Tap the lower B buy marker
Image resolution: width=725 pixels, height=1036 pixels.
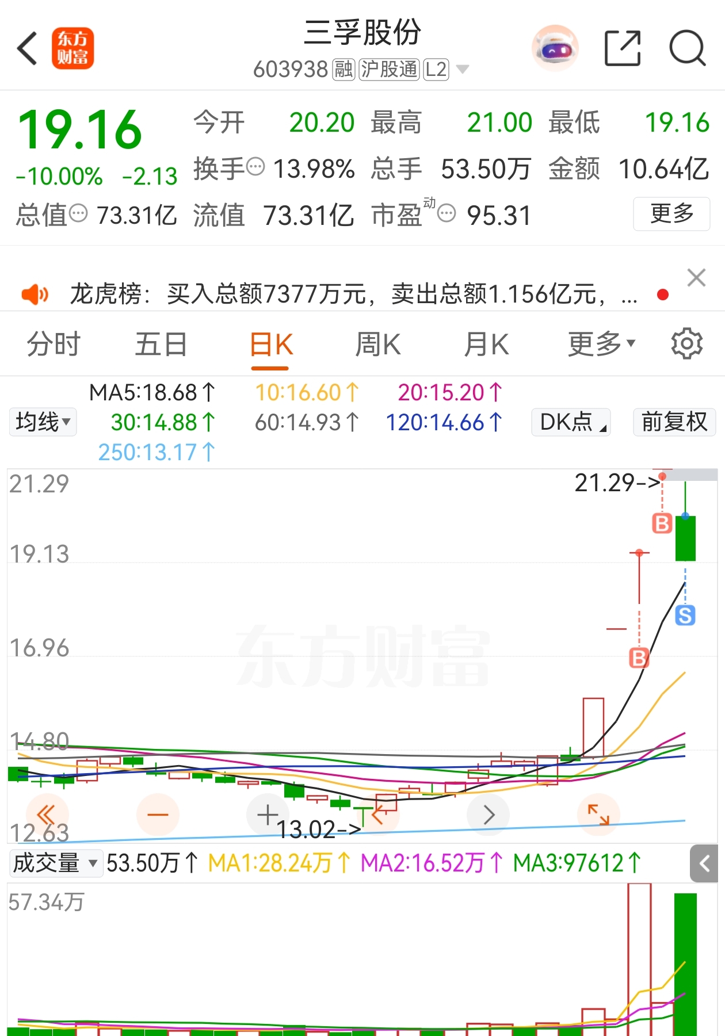639,657
